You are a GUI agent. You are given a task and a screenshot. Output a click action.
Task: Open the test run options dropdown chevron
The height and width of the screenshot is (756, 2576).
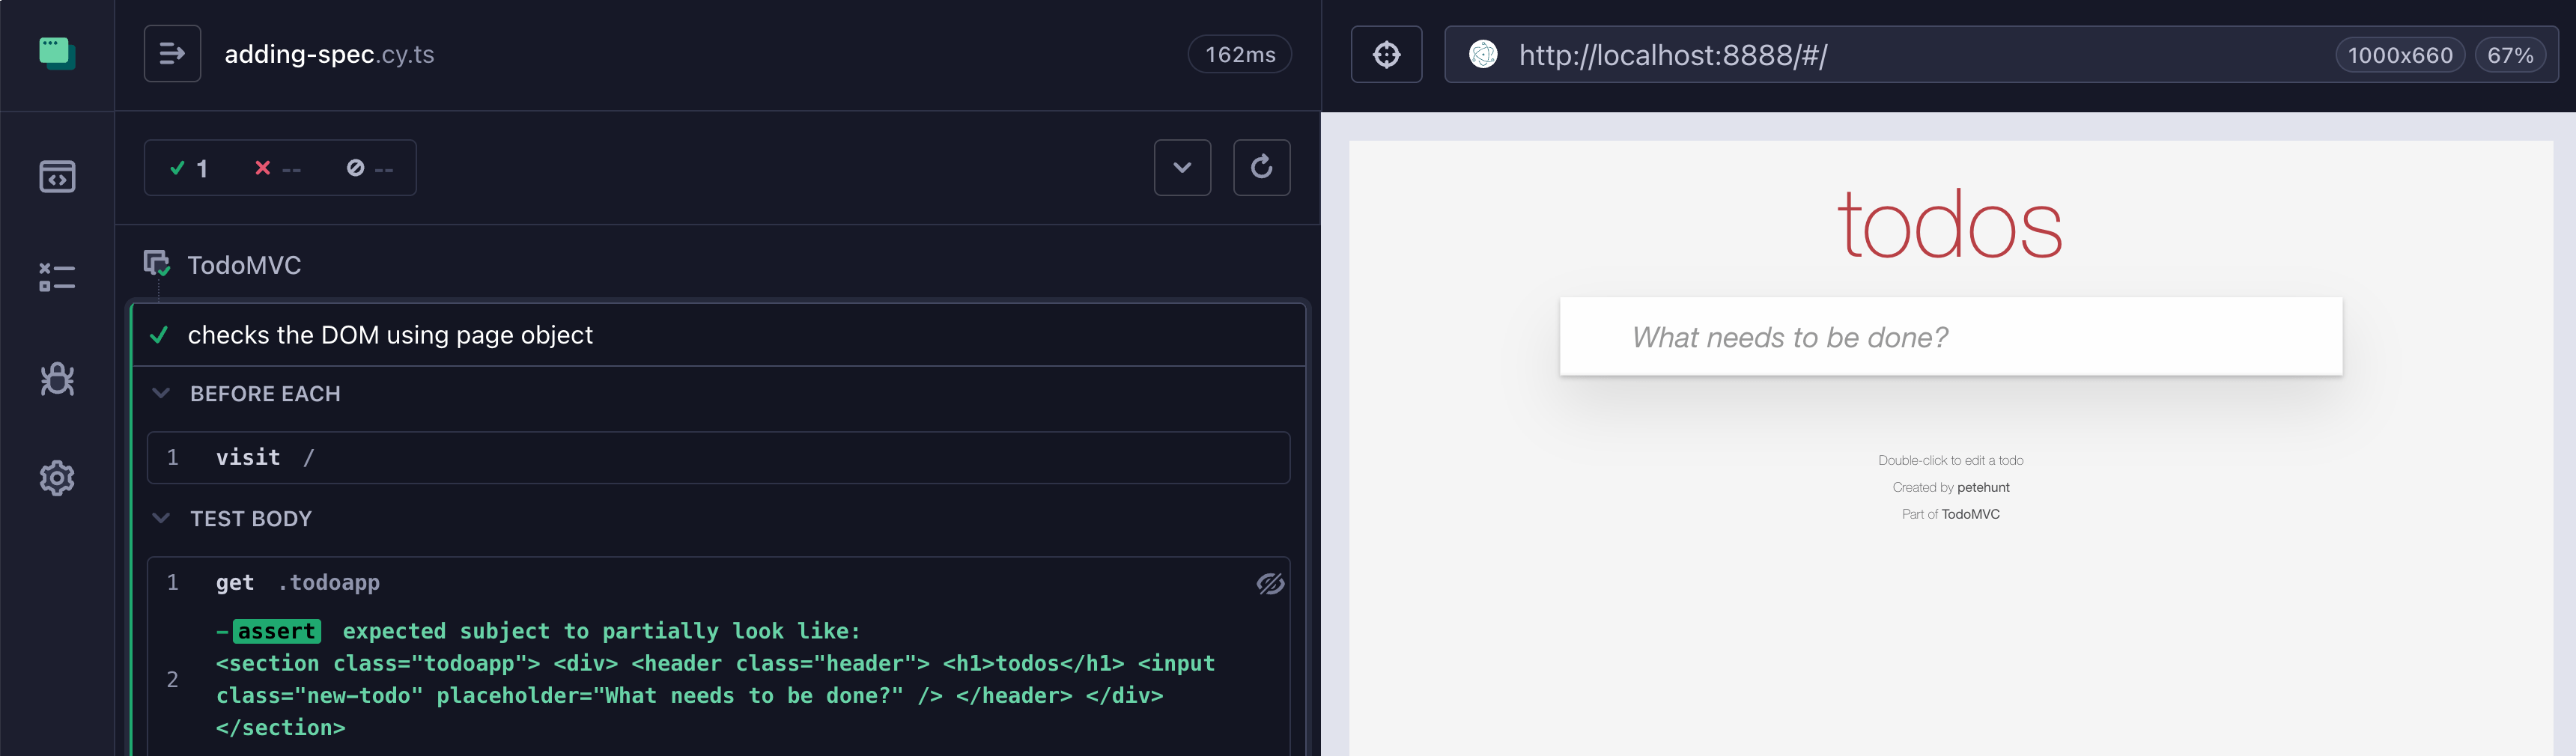coord(1182,168)
